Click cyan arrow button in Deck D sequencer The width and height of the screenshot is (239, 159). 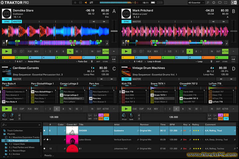click(x=226, y=119)
